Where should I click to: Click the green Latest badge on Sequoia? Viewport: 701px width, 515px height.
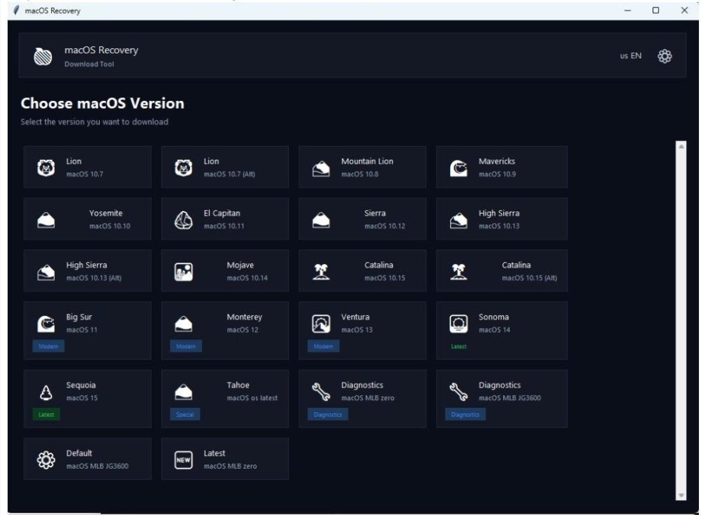click(x=46, y=414)
